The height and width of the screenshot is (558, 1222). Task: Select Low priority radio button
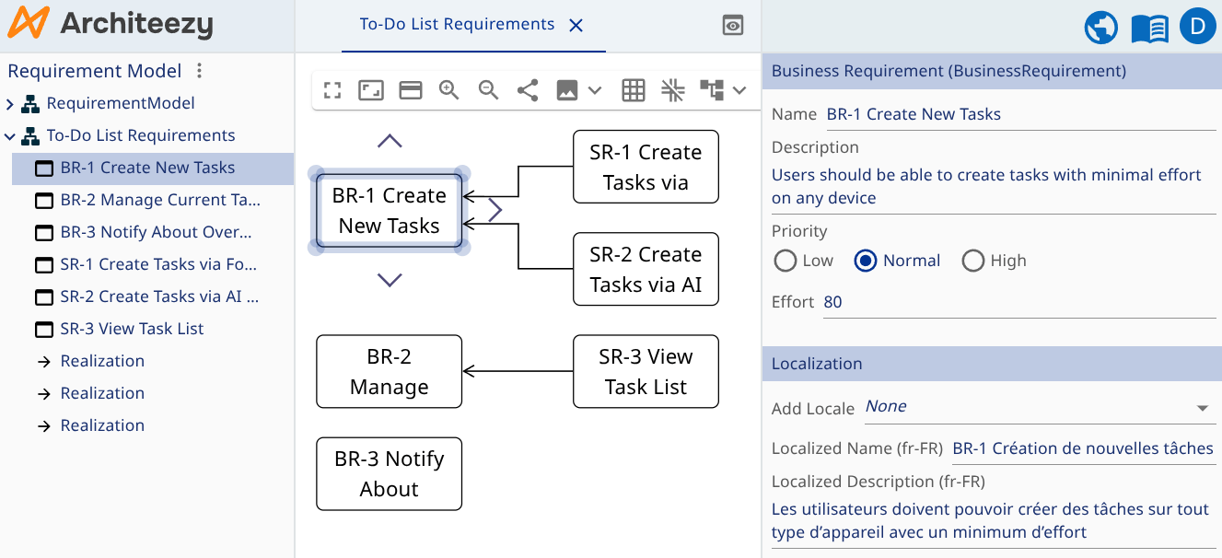(x=786, y=262)
